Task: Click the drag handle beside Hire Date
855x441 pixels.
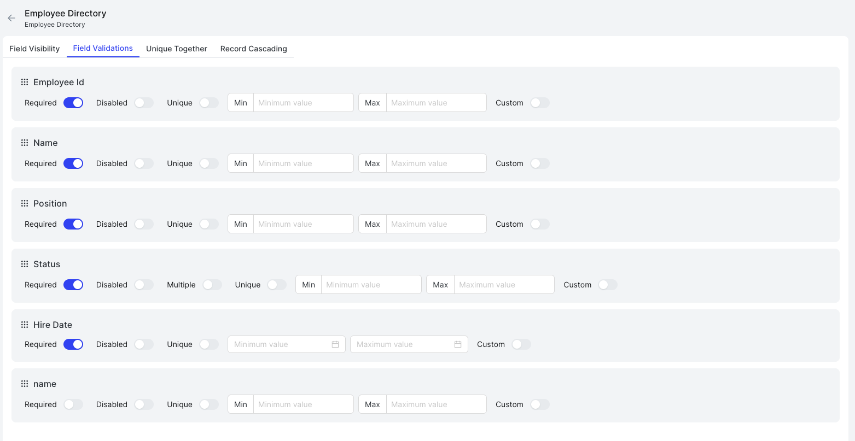Action: [x=25, y=325]
